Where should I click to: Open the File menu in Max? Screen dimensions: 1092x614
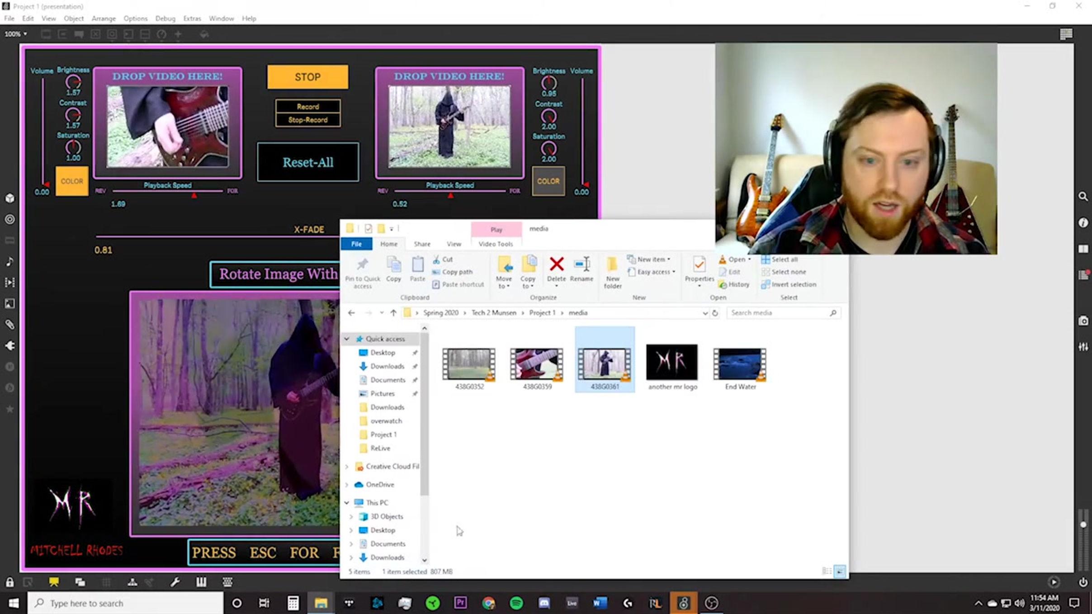point(9,19)
